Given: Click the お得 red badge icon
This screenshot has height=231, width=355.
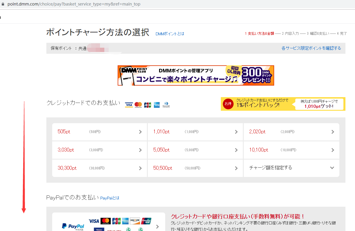Looking at the screenshot, I should [228, 104].
